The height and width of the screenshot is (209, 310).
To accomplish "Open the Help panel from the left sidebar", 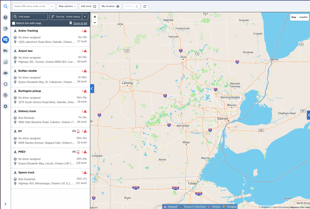I will [x=5, y=17].
